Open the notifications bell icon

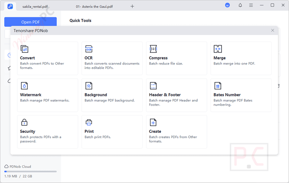click(240, 5)
